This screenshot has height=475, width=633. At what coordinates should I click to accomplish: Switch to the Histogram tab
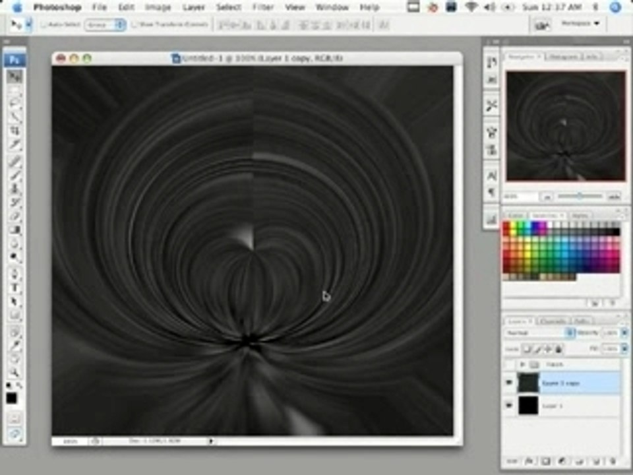tap(564, 57)
